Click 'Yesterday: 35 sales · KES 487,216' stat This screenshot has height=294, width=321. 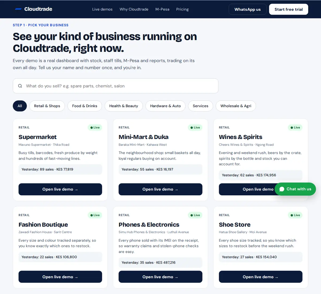pyautogui.click(x=160, y=262)
